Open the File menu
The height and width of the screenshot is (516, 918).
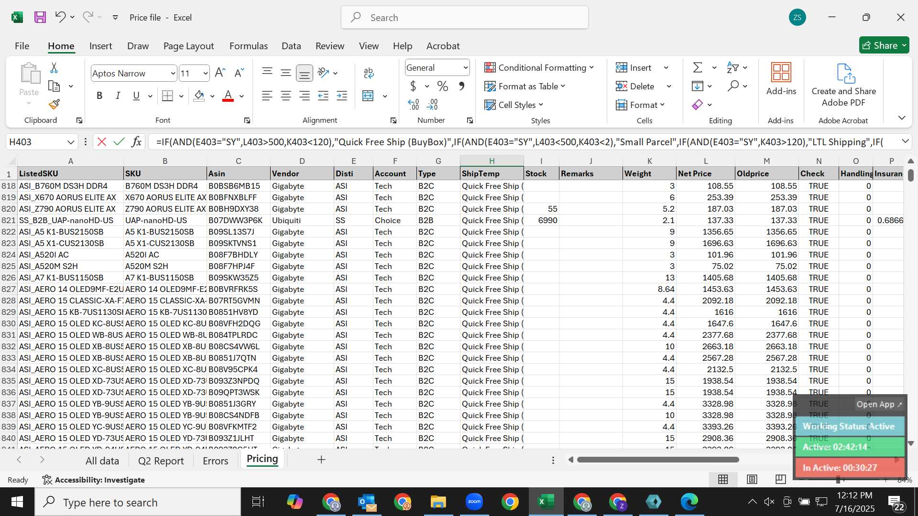22,46
